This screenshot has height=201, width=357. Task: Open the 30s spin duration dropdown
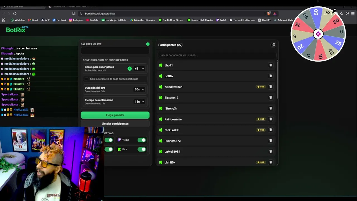(x=139, y=89)
